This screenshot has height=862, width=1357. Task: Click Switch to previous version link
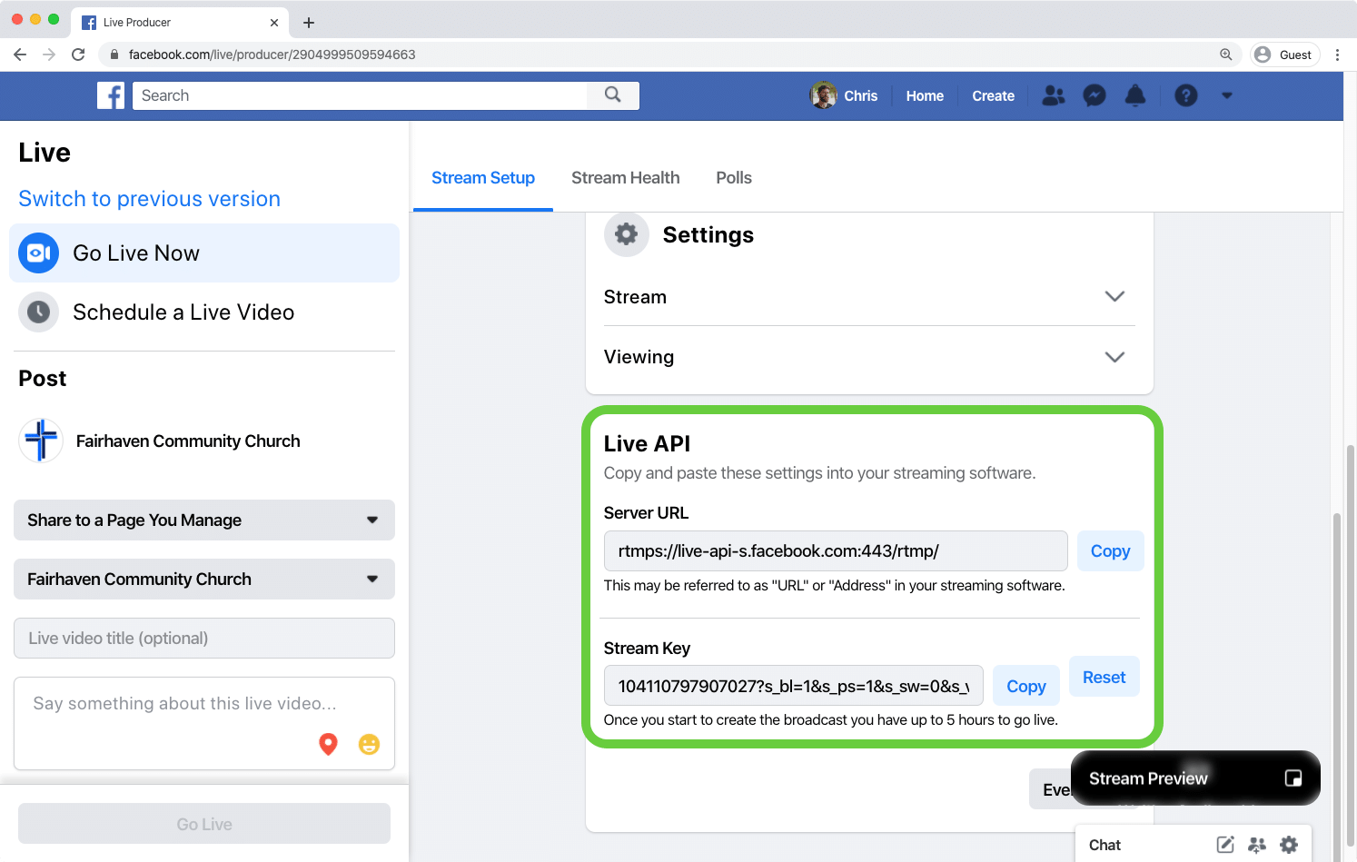pos(150,199)
